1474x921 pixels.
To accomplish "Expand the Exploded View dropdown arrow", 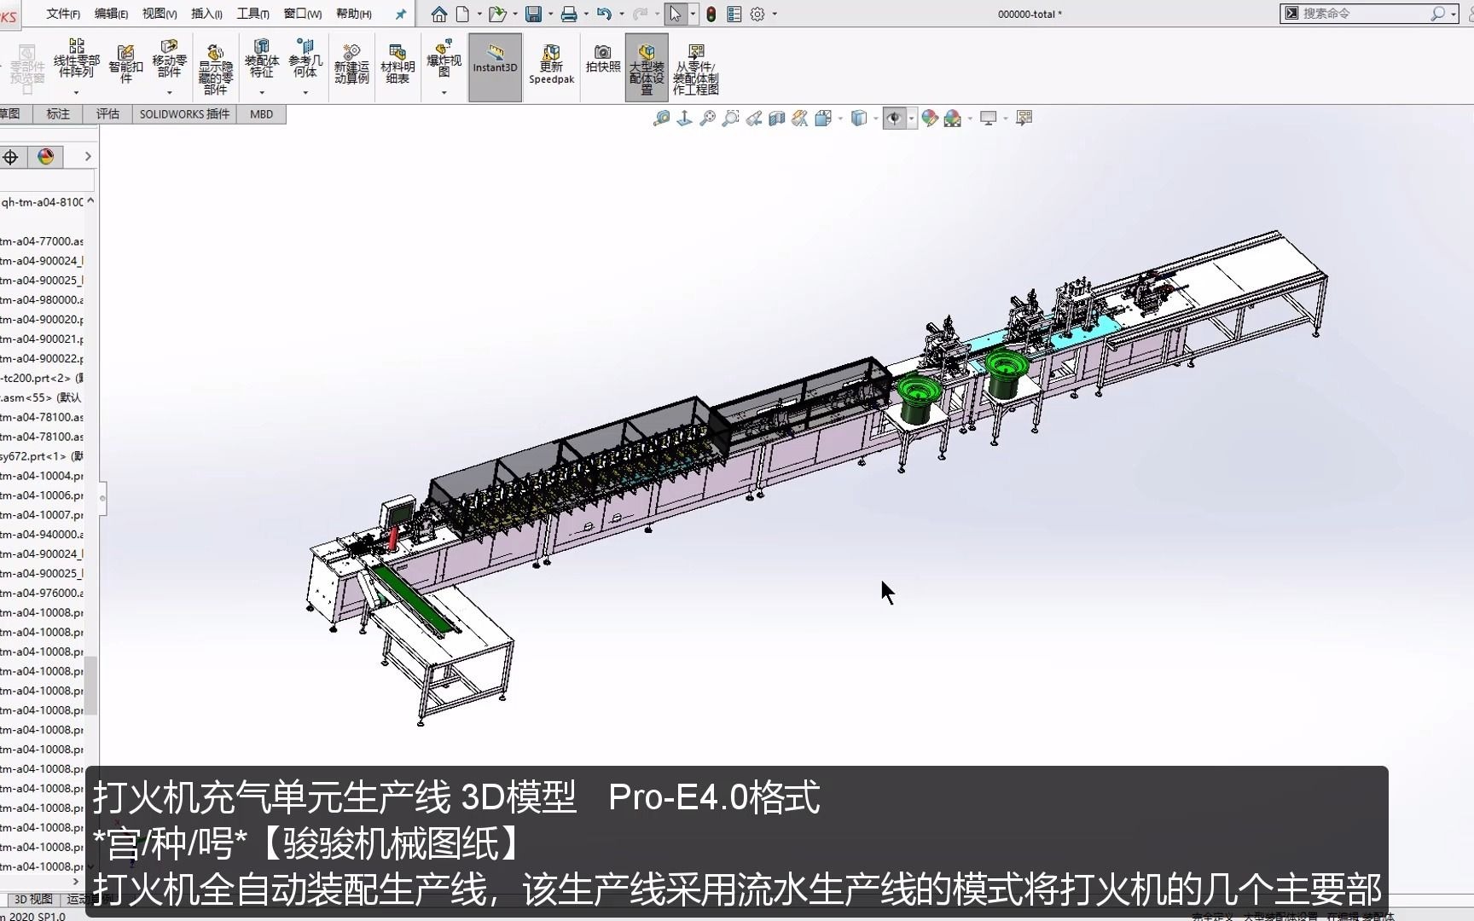I will coord(444,92).
